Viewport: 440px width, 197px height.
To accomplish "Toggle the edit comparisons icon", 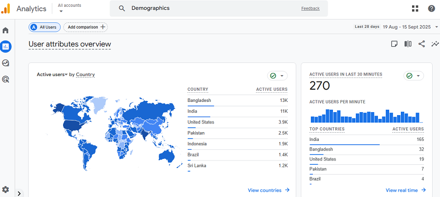I will (x=408, y=44).
